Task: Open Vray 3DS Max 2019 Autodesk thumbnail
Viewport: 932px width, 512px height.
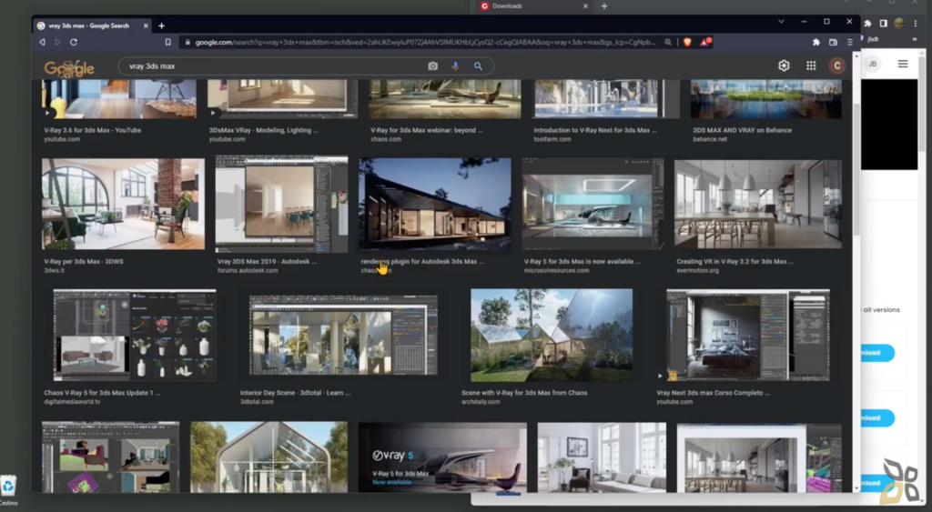Action: coord(282,205)
